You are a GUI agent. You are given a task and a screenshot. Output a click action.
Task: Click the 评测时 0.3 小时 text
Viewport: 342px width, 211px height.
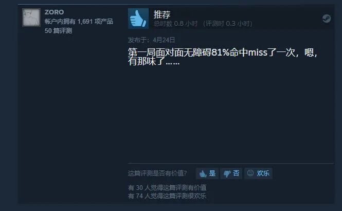[228, 24]
